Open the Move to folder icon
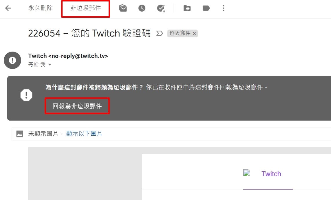This screenshot has height=200, width=331. (187, 8)
